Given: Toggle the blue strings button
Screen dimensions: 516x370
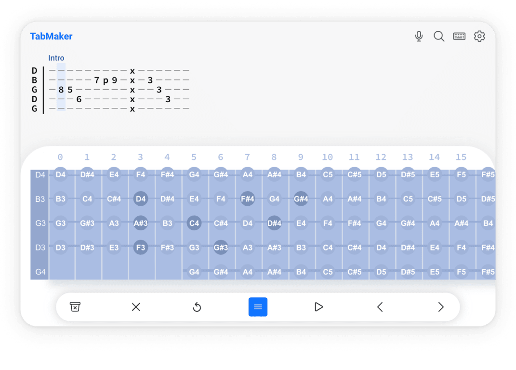Looking at the screenshot, I should (x=258, y=307).
